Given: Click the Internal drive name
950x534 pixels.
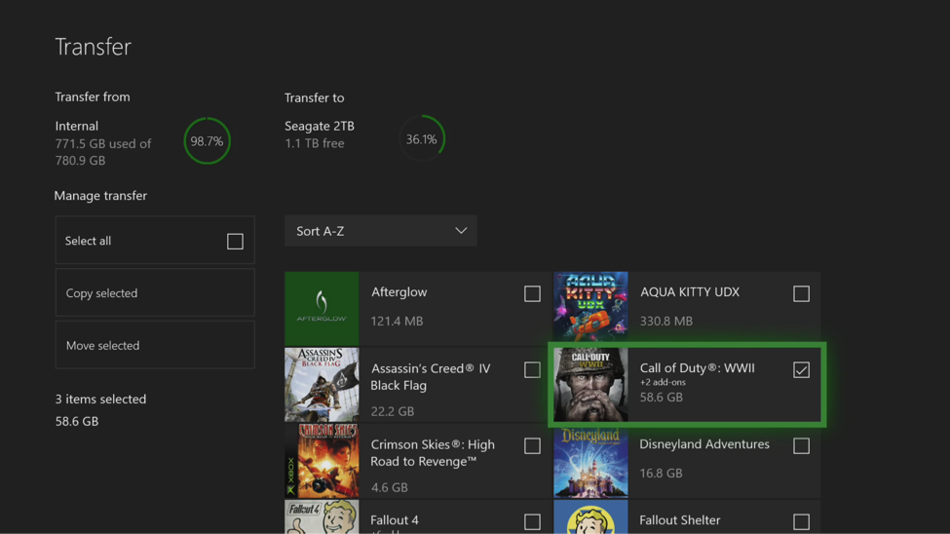Looking at the screenshot, I should click(76, 126).
